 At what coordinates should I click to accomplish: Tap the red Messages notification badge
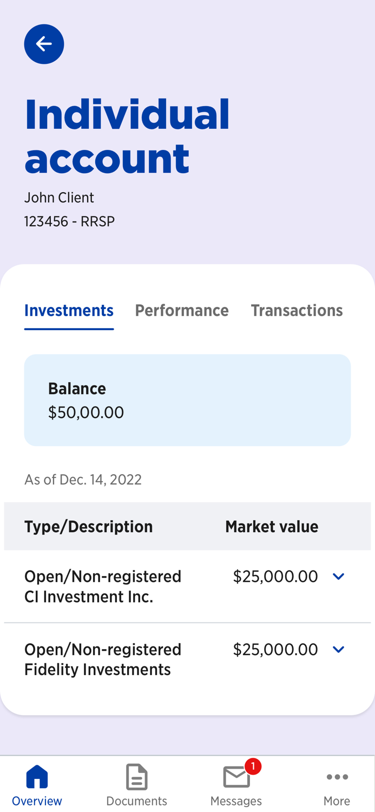pyautogui.click(x=253, y=766)
